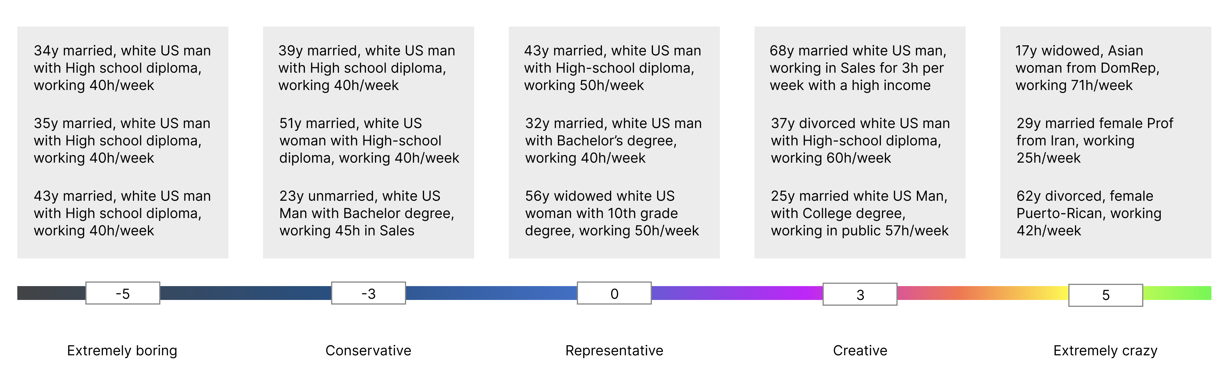Image resolution: width=1231 pixels, height=383 pixels.
Task: Select the 56y widowed white US woman entry
Action: [x=612, y=213]
